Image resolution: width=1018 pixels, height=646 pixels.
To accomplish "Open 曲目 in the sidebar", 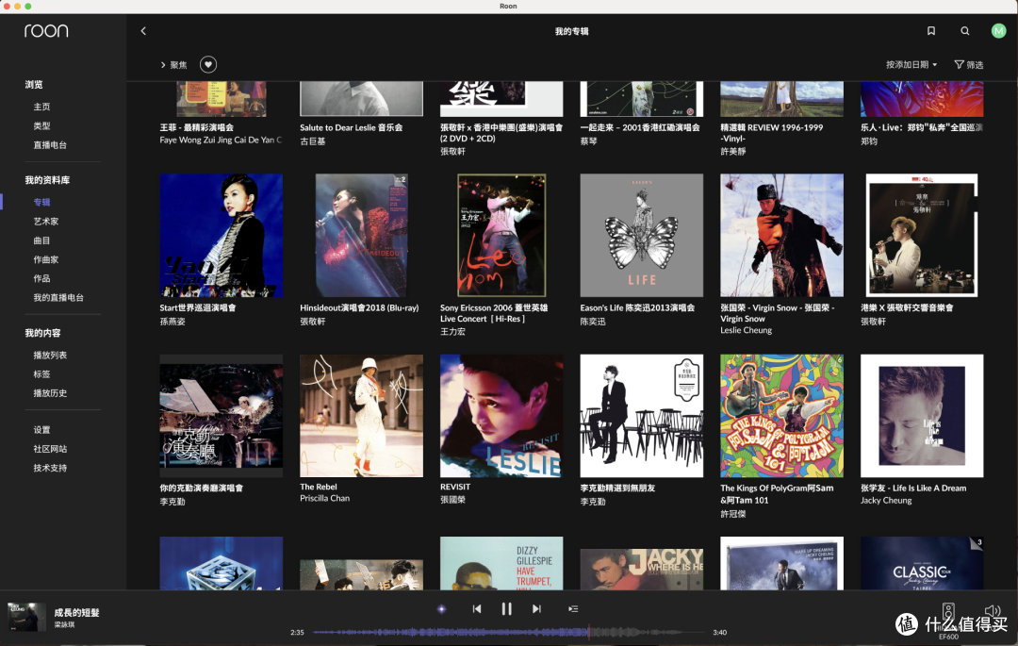I will point(41,240).
